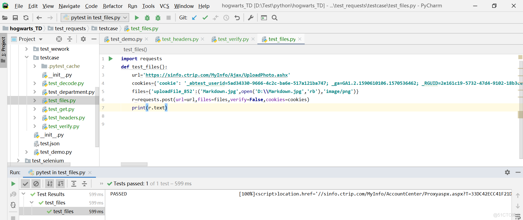The width and height of the screenshot is (523, 220).
Task: Expand the test_department.py node
Action: point(35,92)
